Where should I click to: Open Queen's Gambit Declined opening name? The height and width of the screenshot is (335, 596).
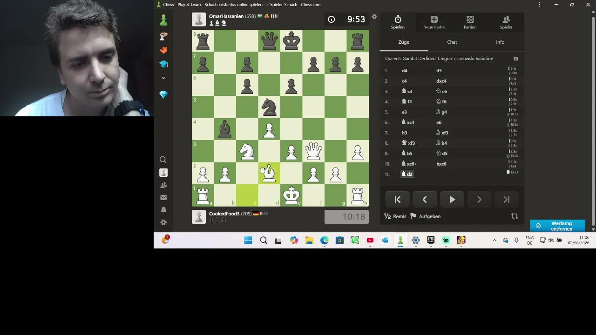point(439,59)
